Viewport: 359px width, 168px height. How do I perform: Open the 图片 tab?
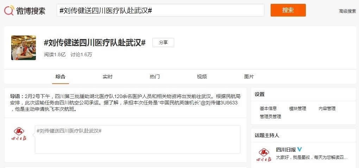click(x=249, y=77)
